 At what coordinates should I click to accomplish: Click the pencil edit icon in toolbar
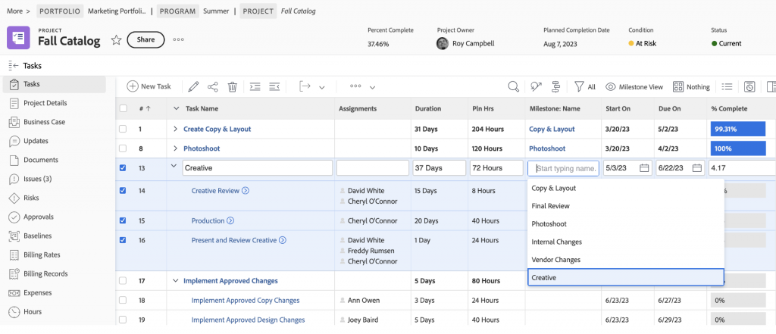[x=193, y=87]
